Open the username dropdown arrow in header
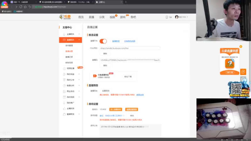 click(x=187, y=17)
